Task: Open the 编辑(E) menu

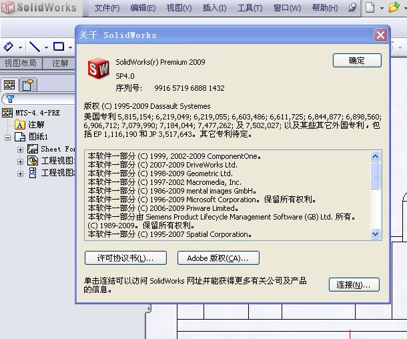Action: tap(143, 8)
